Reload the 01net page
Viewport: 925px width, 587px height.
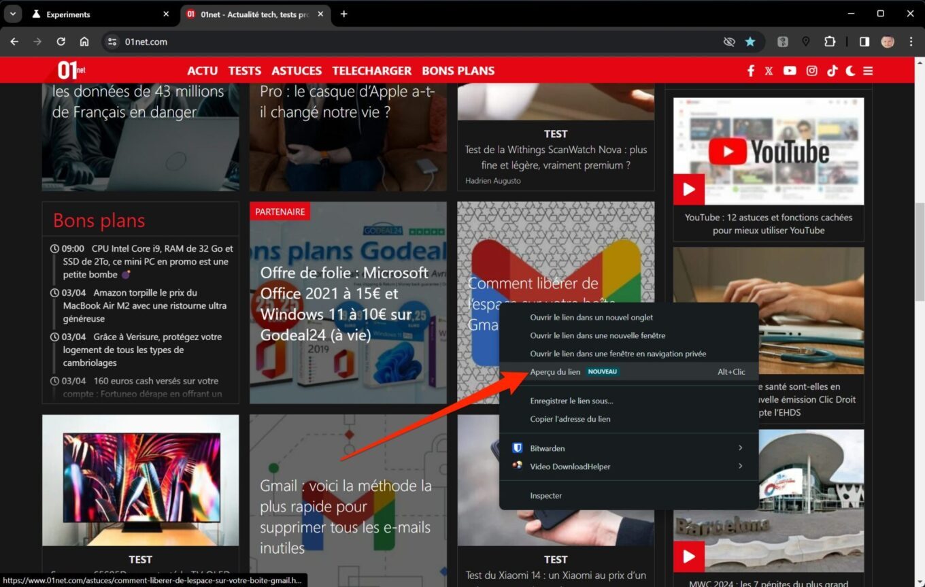coord(61,41)
